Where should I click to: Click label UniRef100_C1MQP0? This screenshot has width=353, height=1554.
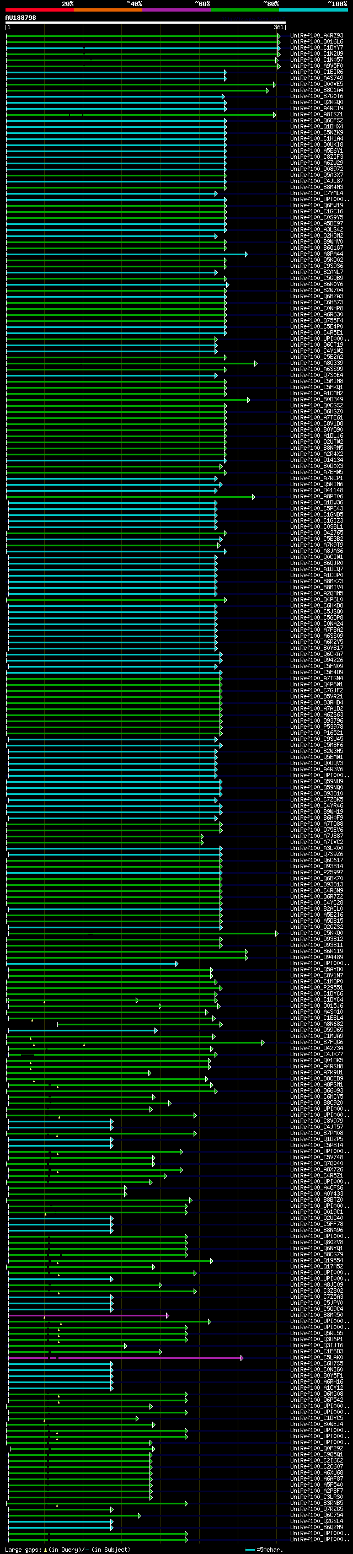[317, 982]
